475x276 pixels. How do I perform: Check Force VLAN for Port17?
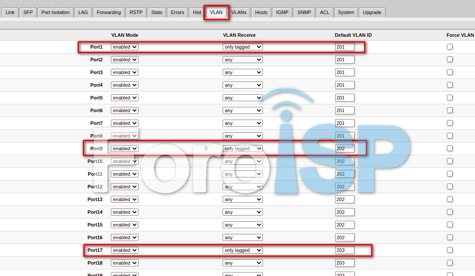pos(450,250)
